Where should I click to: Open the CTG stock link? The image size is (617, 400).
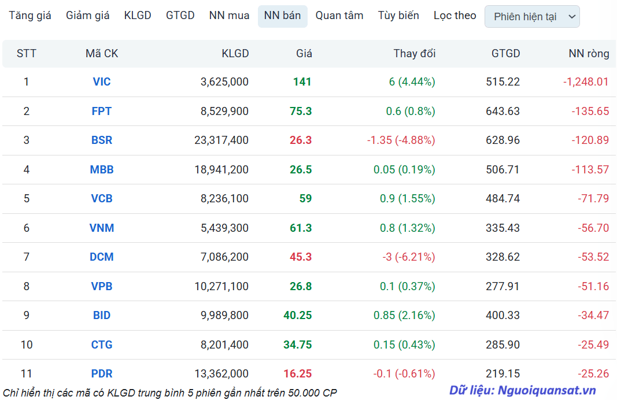point(102,345)
